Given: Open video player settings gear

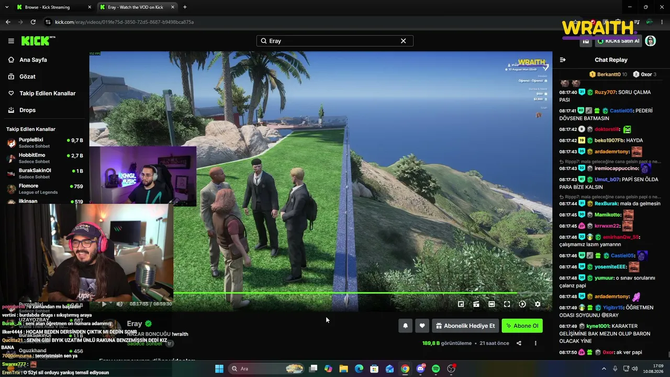Looking at the screenshot, I should click(538, 304).
